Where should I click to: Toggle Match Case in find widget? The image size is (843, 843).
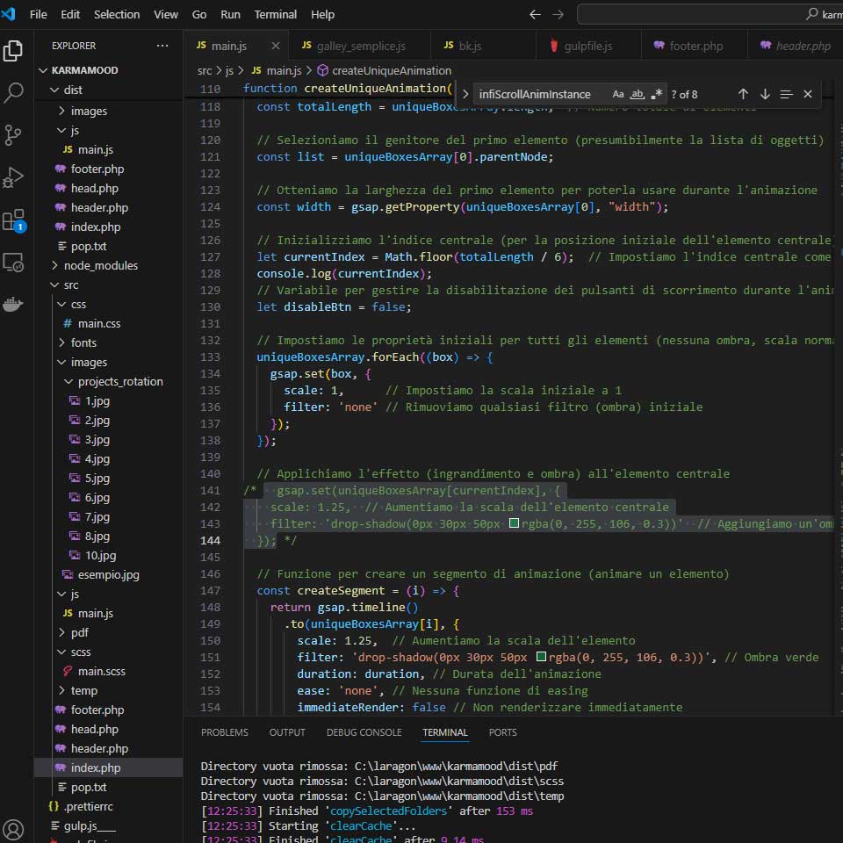(x=618, y=94)
